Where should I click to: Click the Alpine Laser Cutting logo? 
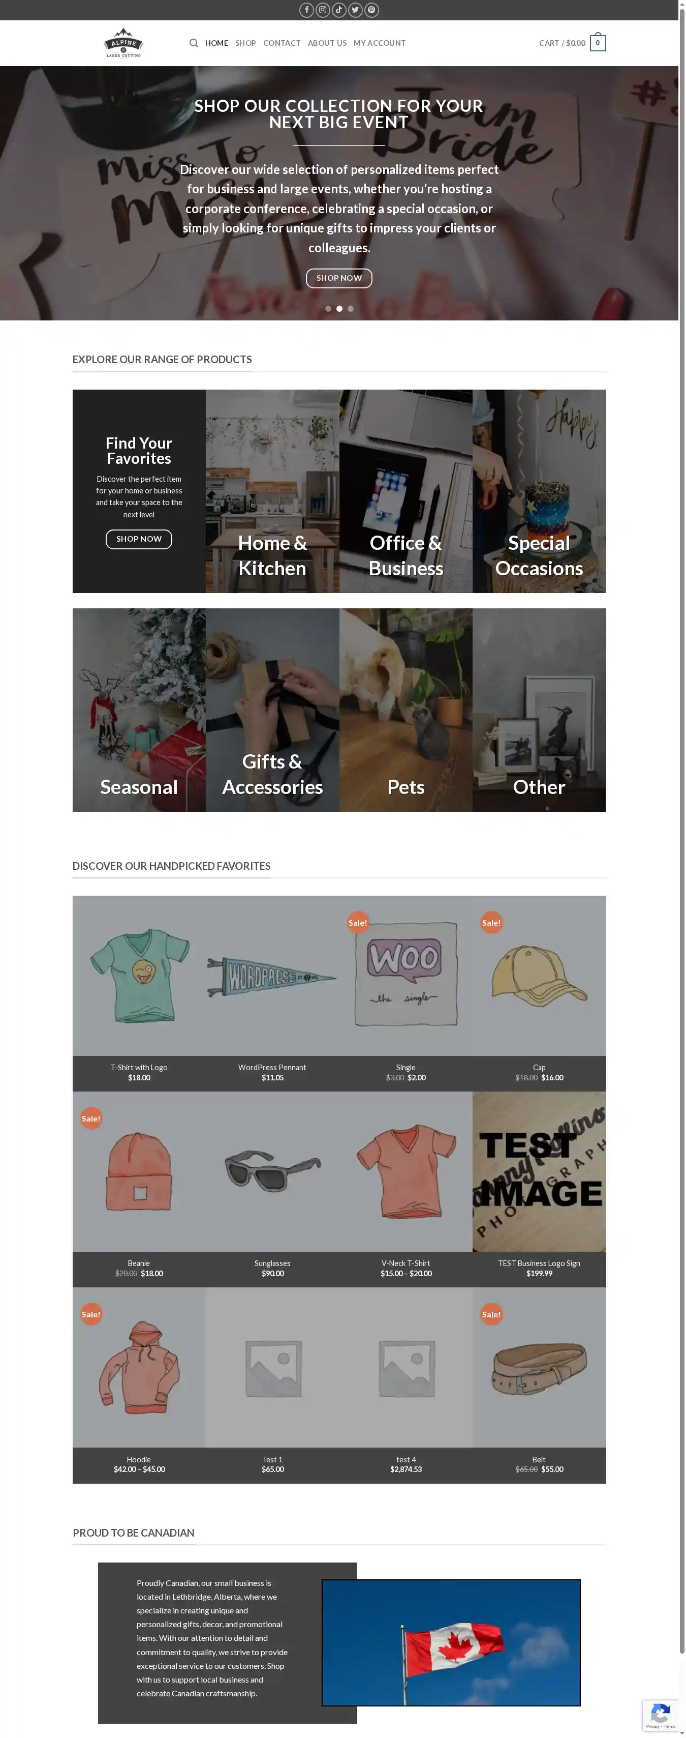click(x=123, y=43)
